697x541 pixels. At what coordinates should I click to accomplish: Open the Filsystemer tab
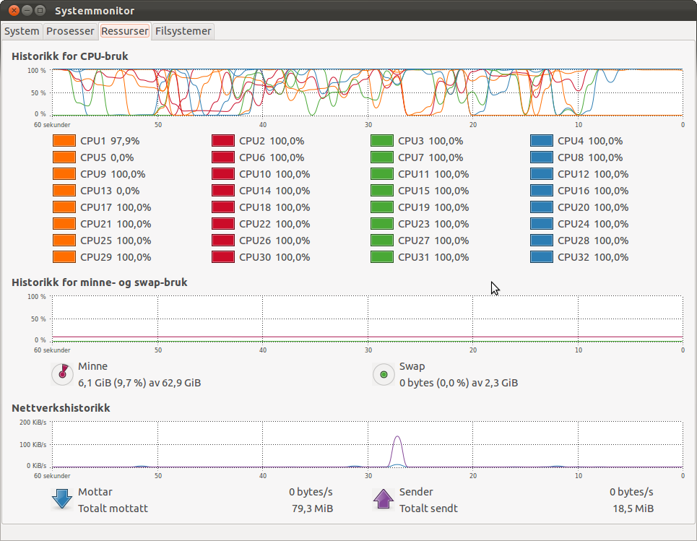click(183, 31)
